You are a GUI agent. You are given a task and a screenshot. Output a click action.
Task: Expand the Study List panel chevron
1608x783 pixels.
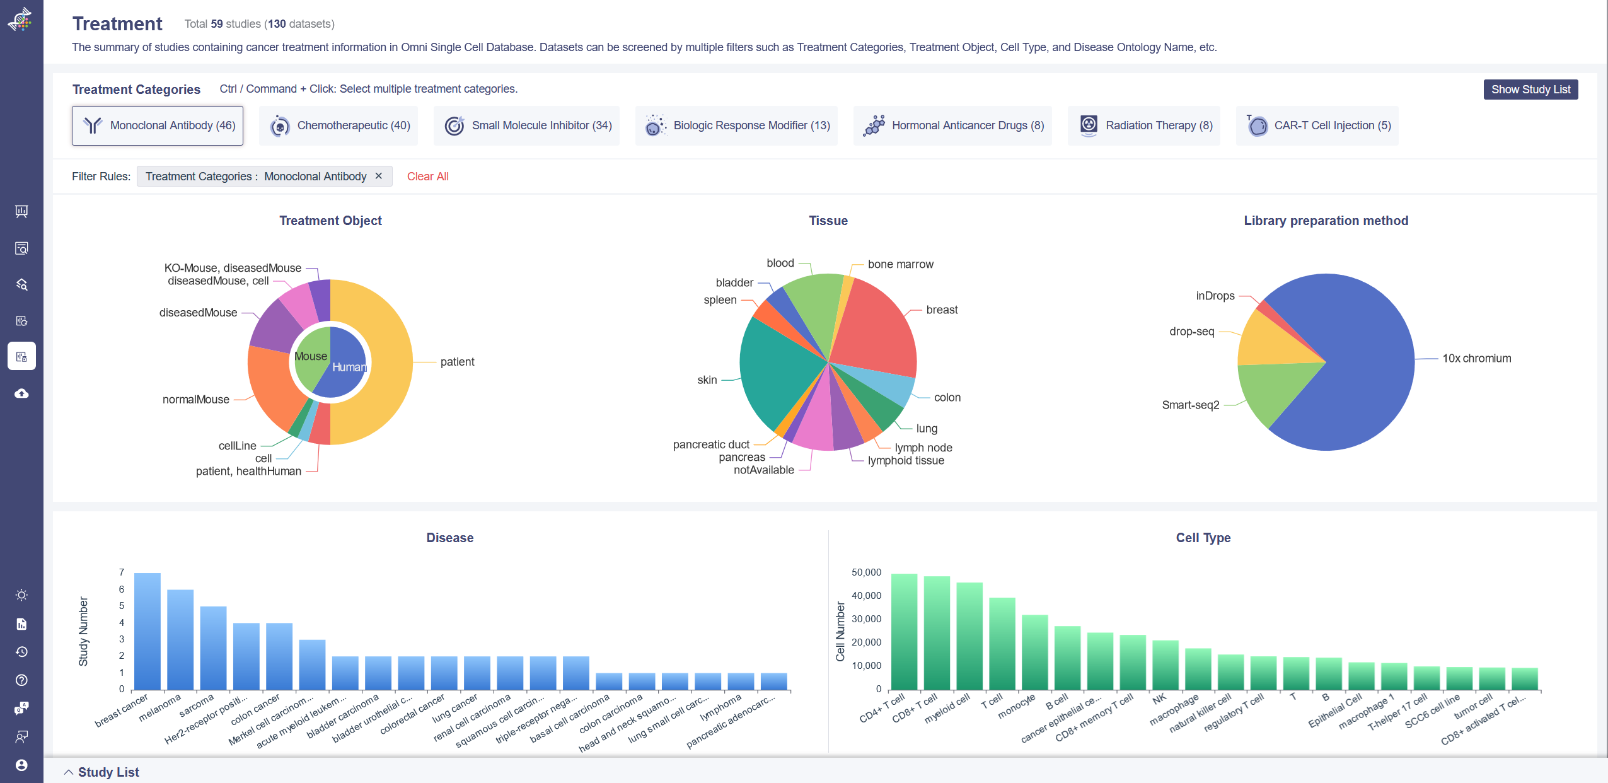69,772
